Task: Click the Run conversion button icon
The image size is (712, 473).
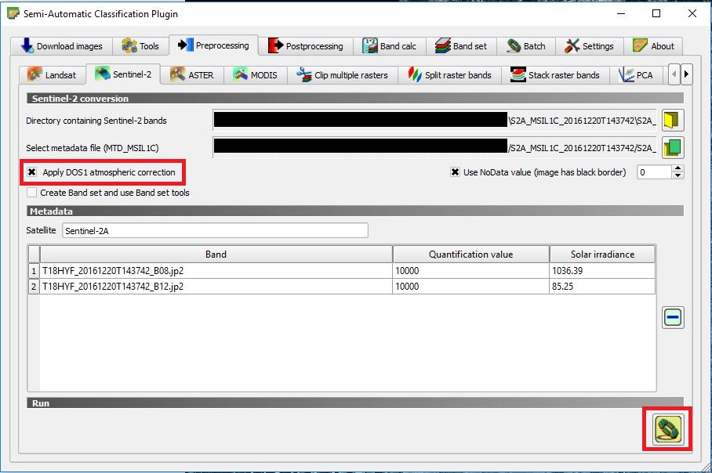Action: pos(668,429)
